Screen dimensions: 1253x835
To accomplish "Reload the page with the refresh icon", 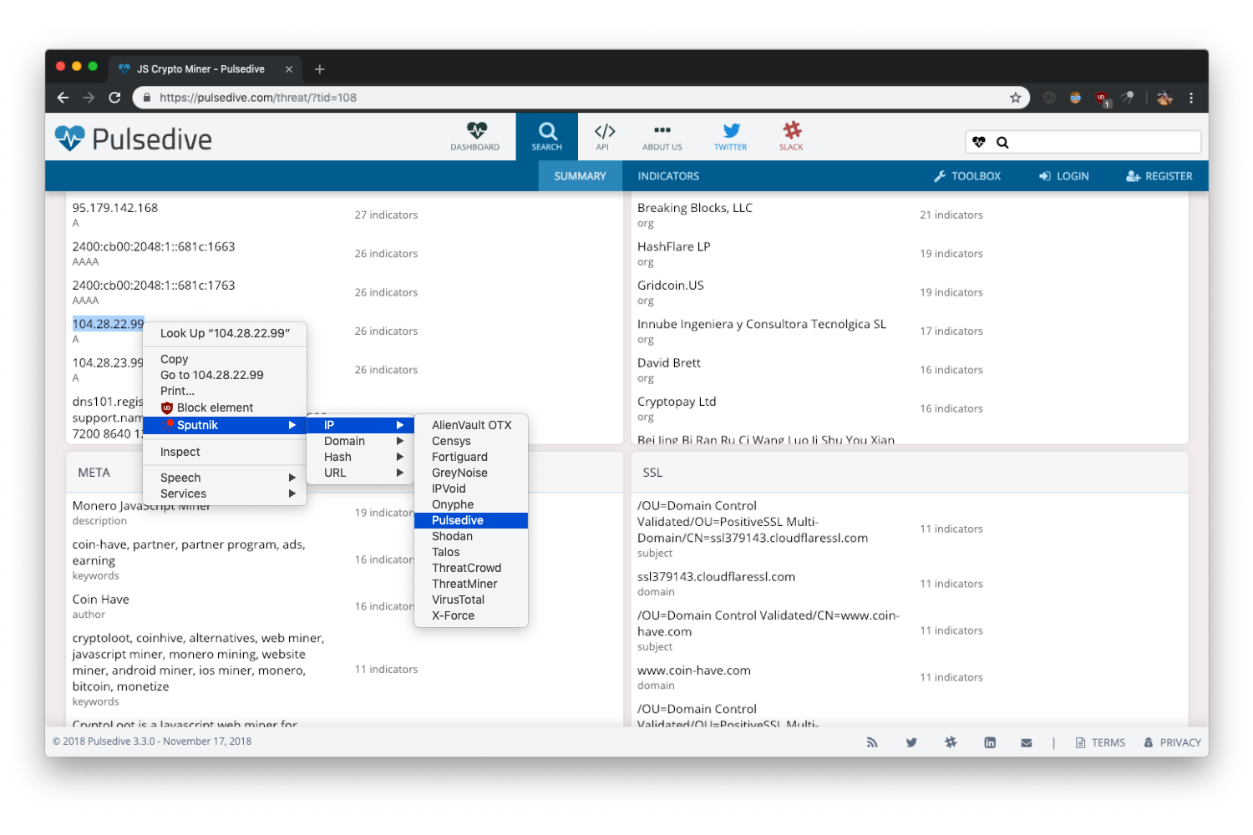I will (x=115, y=98).
